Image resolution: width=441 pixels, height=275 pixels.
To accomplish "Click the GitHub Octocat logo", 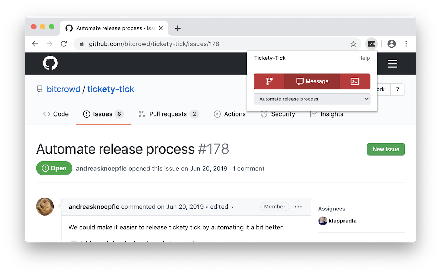I will click(50, 64).
